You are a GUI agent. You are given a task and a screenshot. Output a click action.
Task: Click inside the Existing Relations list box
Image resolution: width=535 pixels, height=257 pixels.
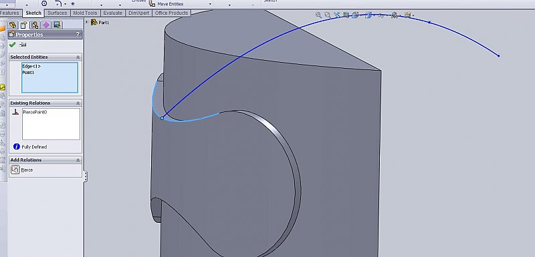(51, 124)
